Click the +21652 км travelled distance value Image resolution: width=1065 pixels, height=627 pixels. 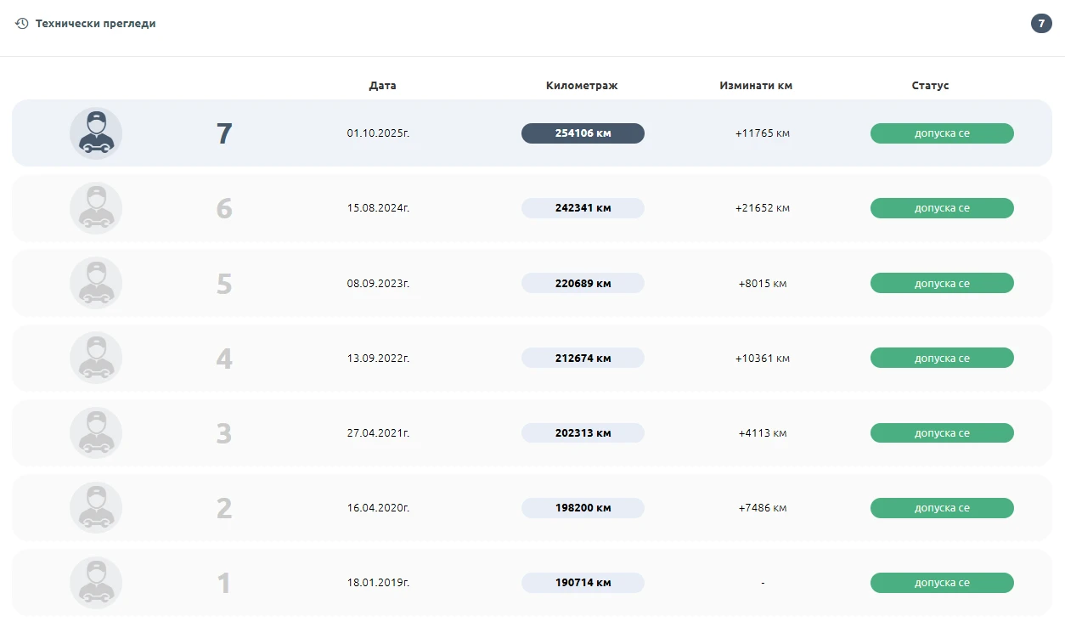[x=763, y=208]
